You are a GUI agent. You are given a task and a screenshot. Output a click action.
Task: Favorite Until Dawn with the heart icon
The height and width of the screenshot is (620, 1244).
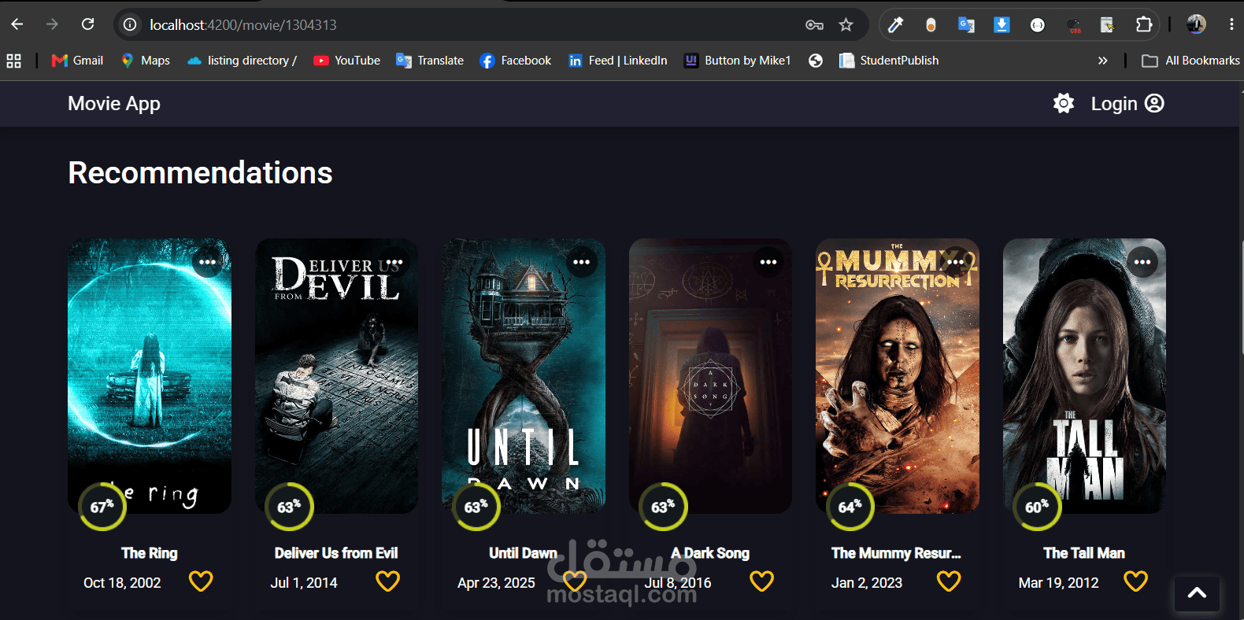pyautogui.click(x=575, y=581)
